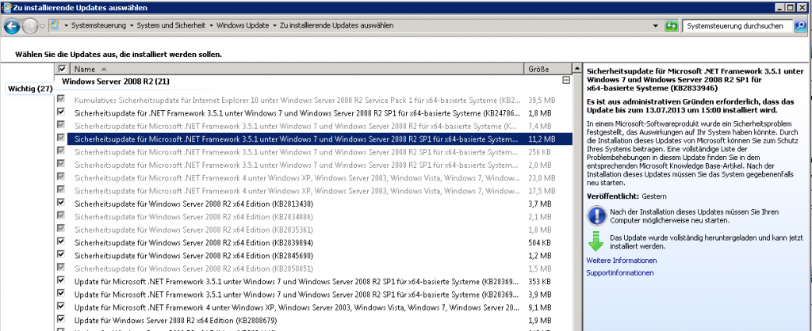Click the Forward navigation arrow
The width and height of the screenshot is (812, 331).
point(30,26)
